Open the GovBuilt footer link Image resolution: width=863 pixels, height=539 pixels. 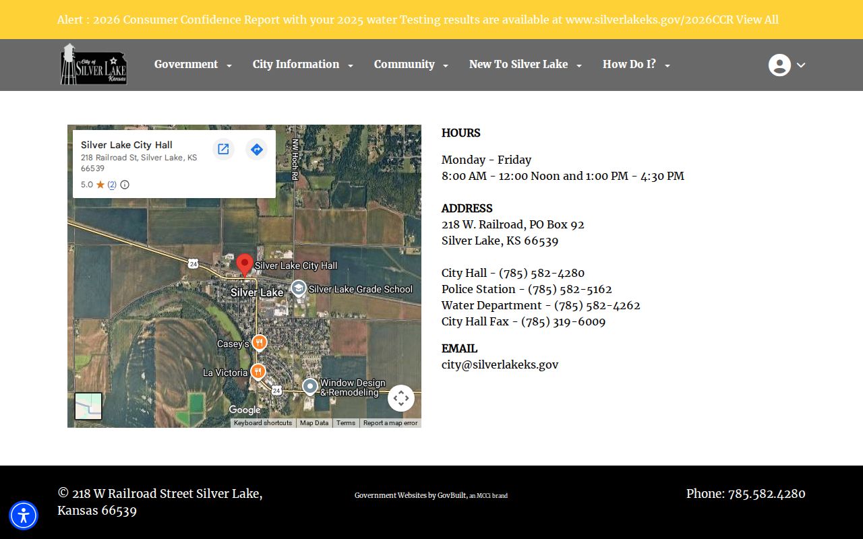[452, 495]
